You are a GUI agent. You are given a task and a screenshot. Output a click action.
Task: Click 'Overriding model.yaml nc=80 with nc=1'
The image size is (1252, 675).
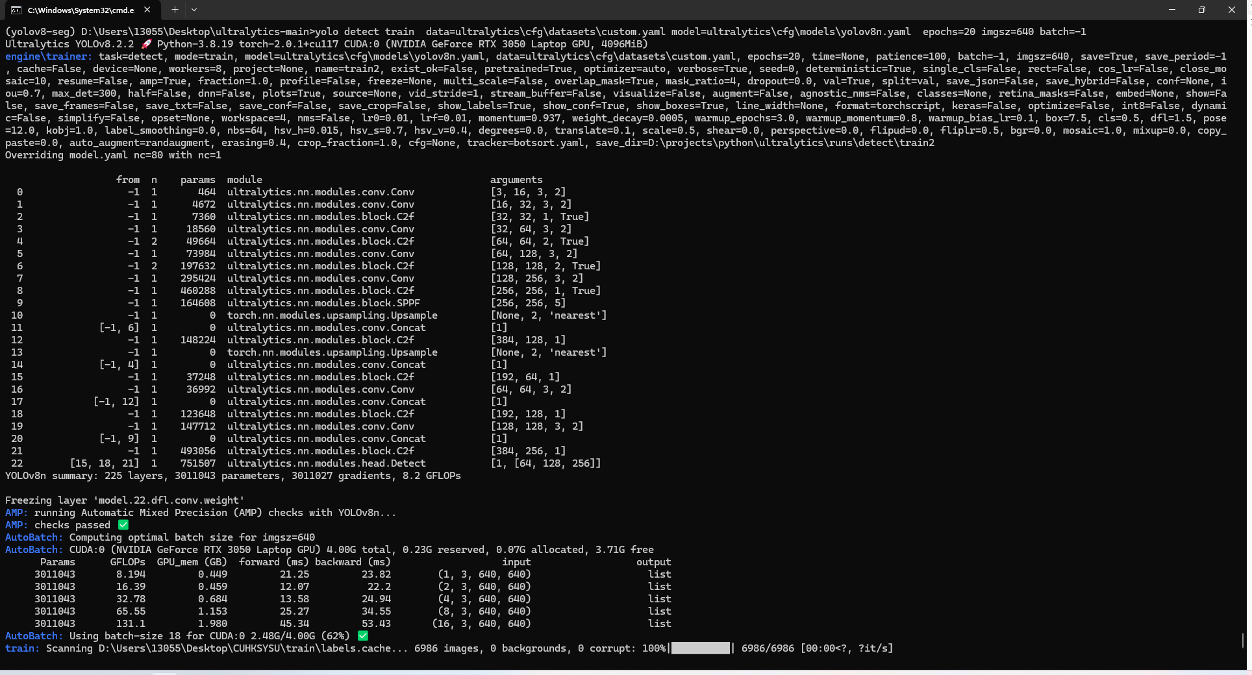coord(113,155)
